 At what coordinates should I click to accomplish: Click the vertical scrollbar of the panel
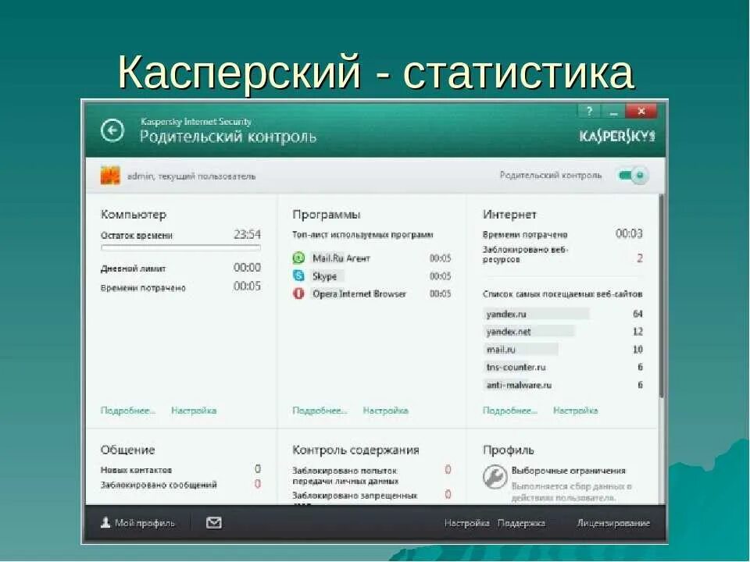(662, 297)
